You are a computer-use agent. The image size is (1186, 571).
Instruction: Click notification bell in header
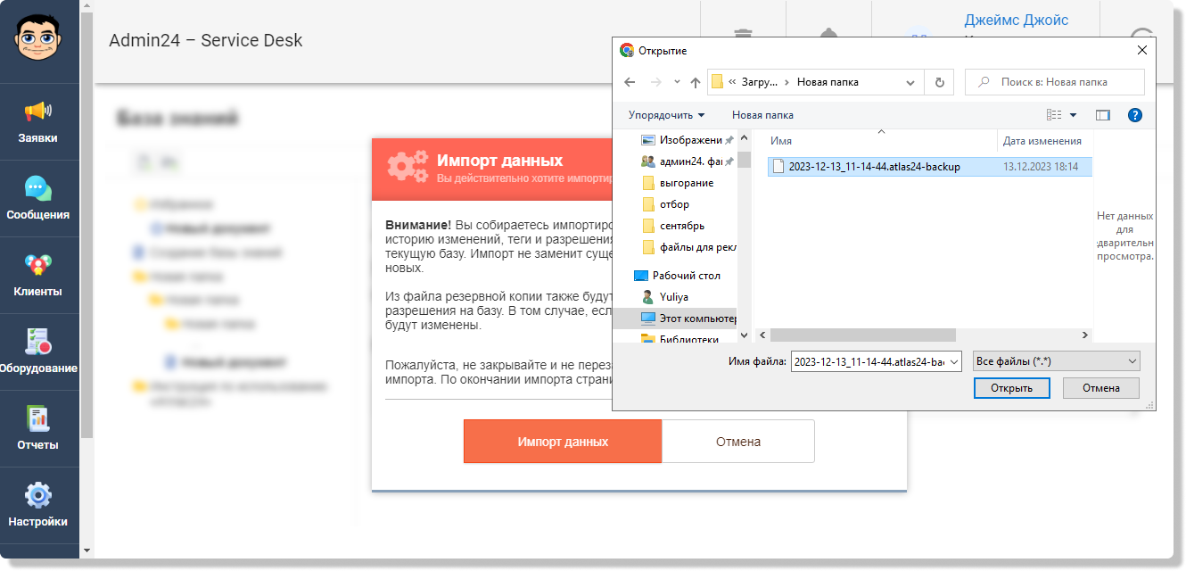click(x=829, y=34)
